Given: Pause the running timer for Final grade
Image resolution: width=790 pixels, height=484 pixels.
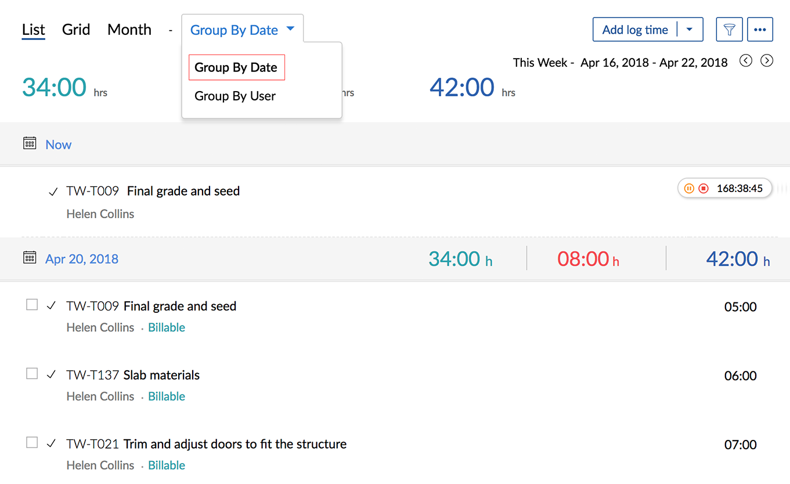Looking at the screenshot, I should point(689,189).
